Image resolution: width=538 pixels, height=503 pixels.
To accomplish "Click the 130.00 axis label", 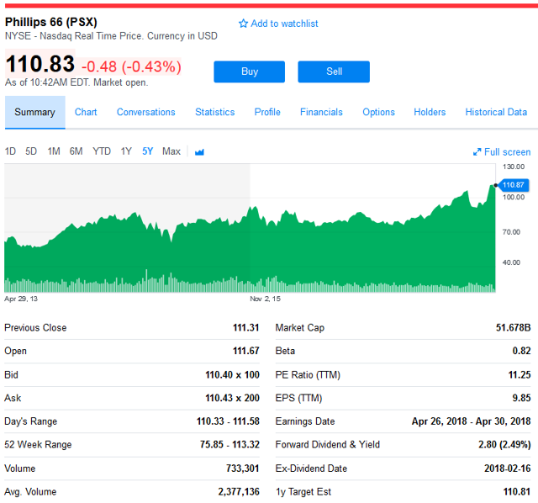I will pyautogui.click(x=514, y=167).
